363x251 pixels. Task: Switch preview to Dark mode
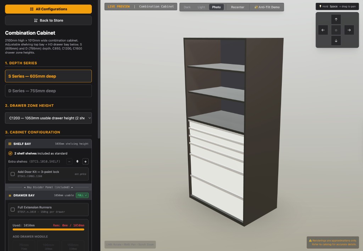[187, 7]
